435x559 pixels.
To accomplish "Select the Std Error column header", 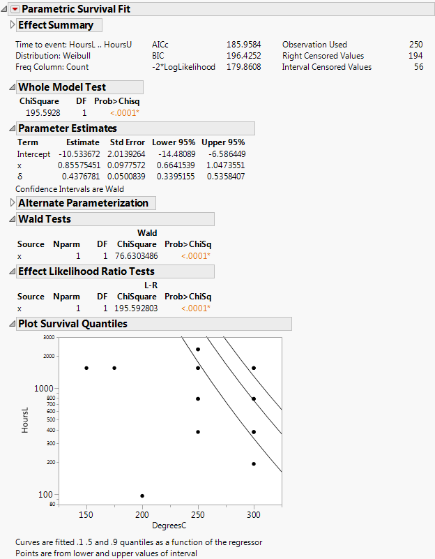I will point(126,142).
